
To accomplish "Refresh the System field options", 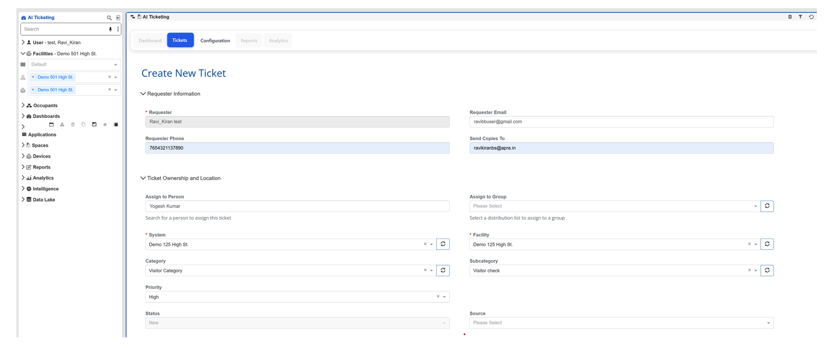I will pos(443,244).
